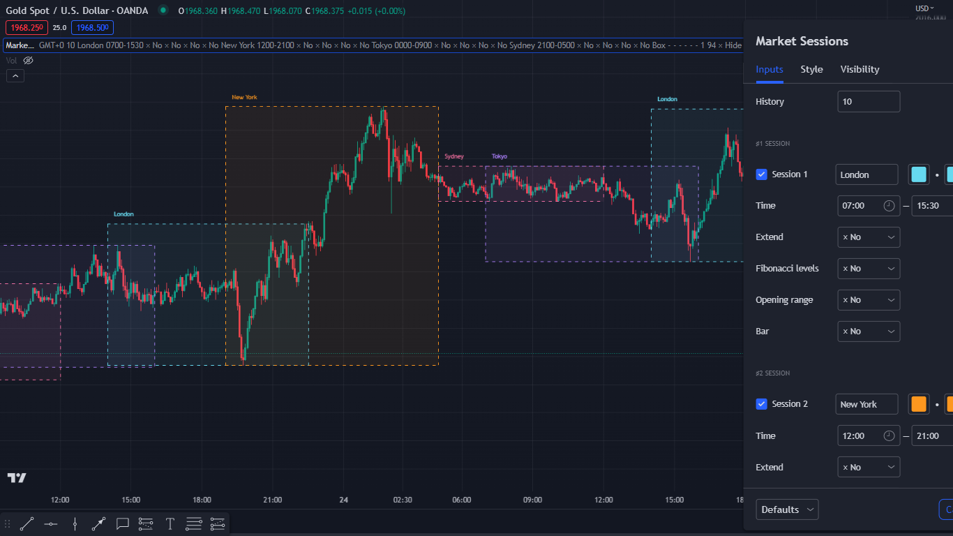
Task: Toggle the Vol indicator visibility eye
Action: tap(28, 61)
